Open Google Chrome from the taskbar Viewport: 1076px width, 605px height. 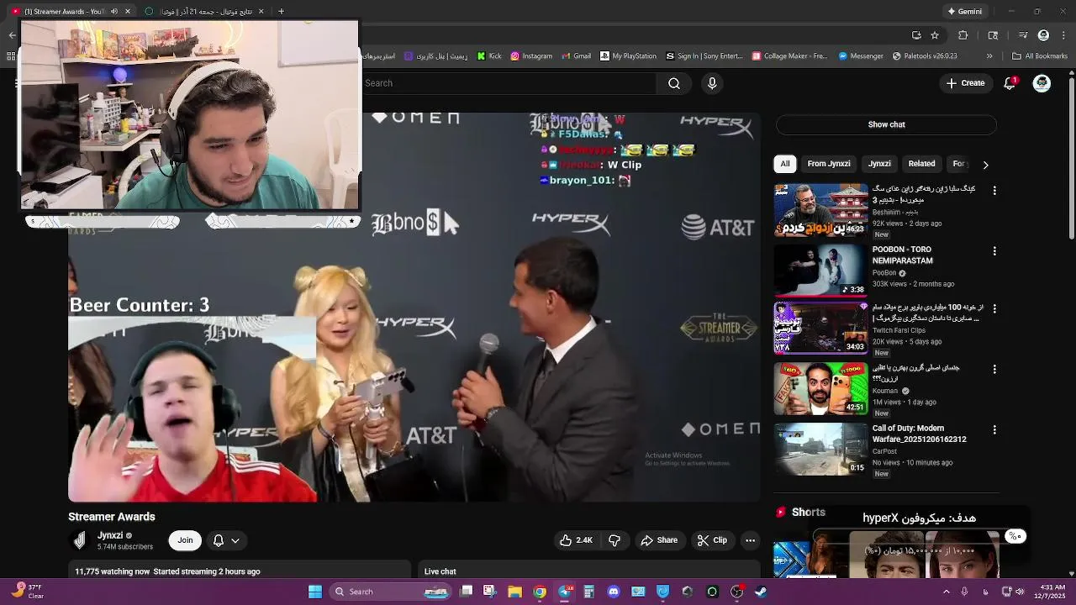pyautogui.click(x=540, y=592)
